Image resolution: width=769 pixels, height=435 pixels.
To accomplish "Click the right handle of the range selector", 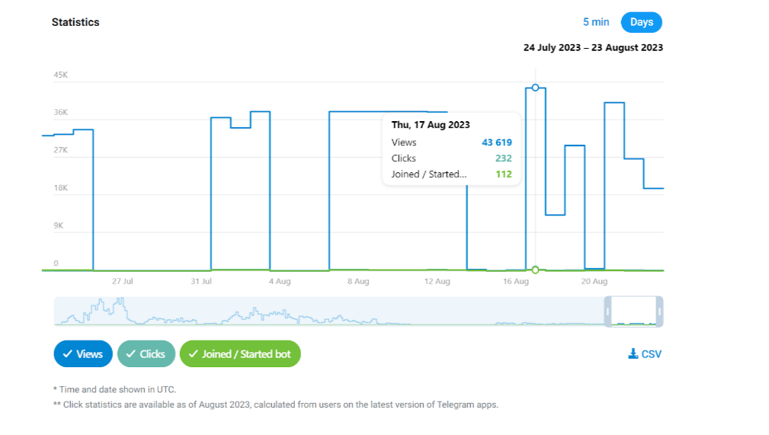I will 659,312.
